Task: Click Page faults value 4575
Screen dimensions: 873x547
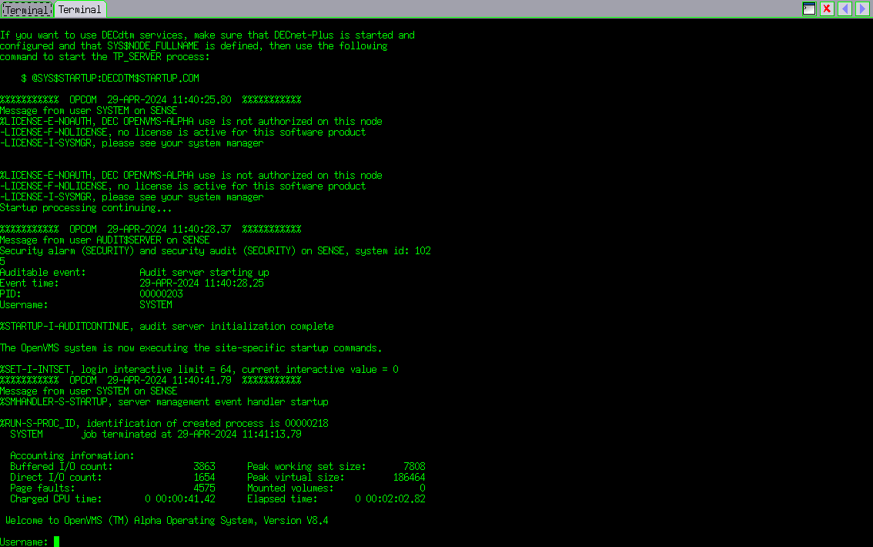Action: pos(204,488)
